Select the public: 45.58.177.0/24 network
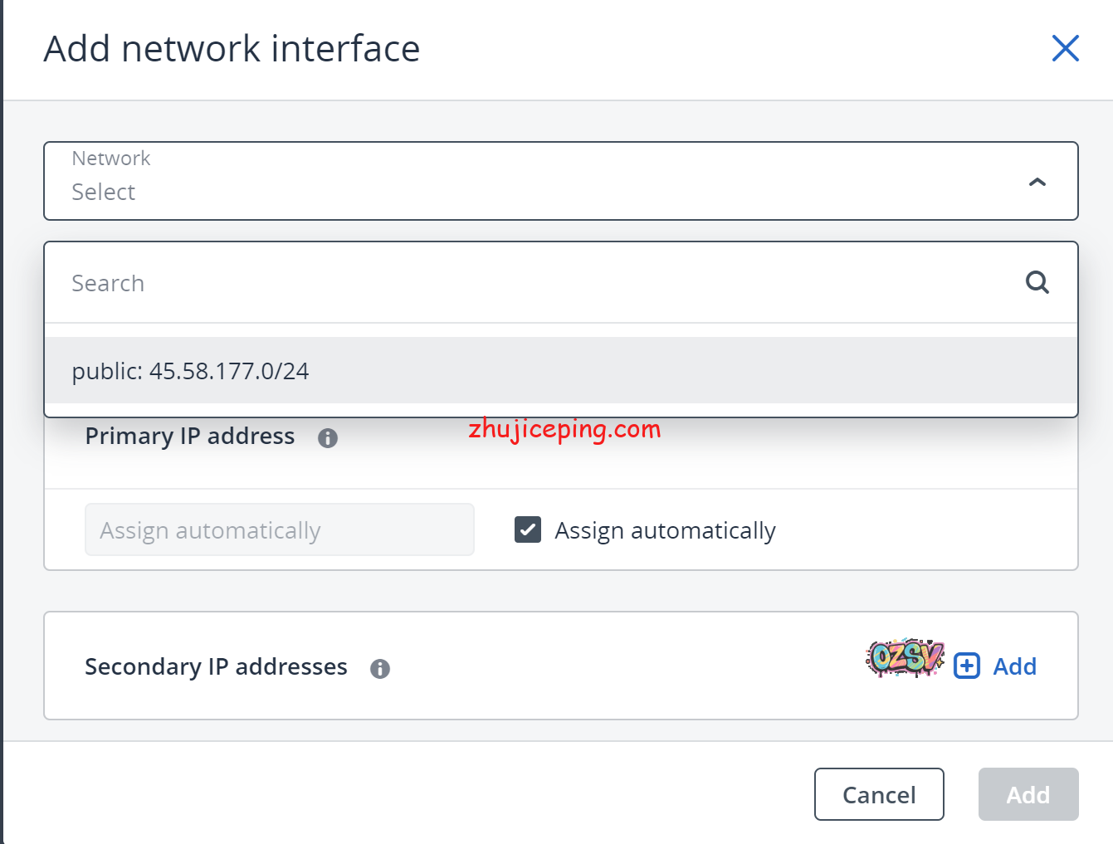This screenshot has width=1113, height=844. [191, 371]
